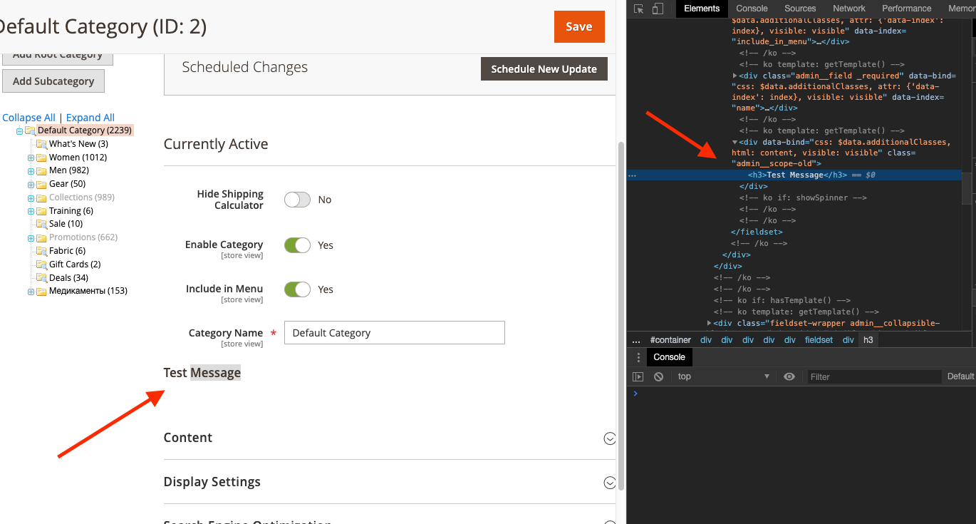Image resolution: width=976 pixels, height=524 pixels.
Task: Select the Sale (10) category
Action: [66, 224]
